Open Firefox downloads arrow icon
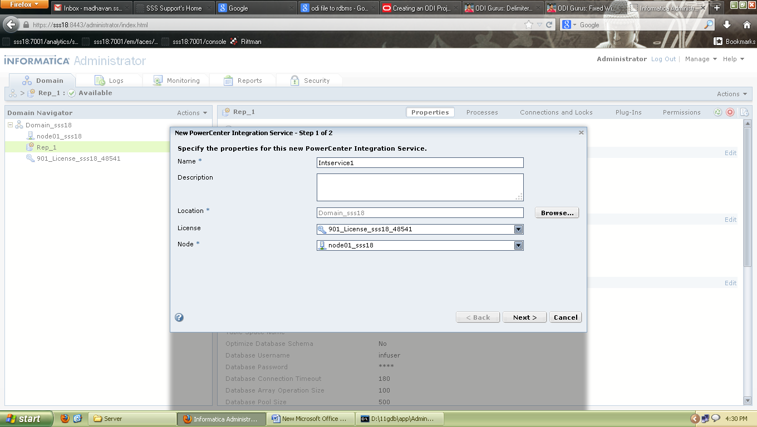Viewport: 757px width, 427px height. pyautogui.click(x=727, y=24)
